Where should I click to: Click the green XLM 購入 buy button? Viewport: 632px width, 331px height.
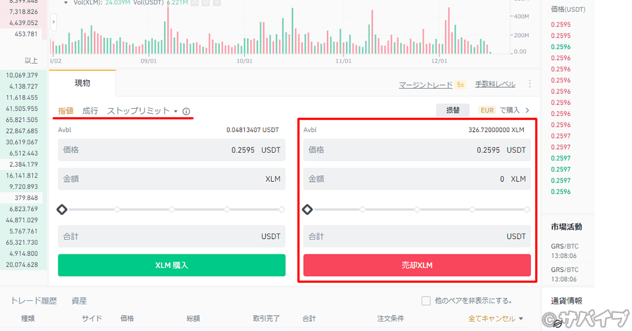click(x=172, y=265)
